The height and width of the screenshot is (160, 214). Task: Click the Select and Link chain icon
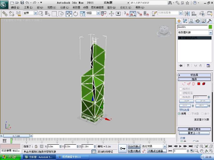(x=5, y=14)
